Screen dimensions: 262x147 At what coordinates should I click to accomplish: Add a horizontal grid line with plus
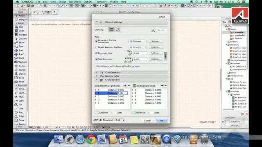125,86
